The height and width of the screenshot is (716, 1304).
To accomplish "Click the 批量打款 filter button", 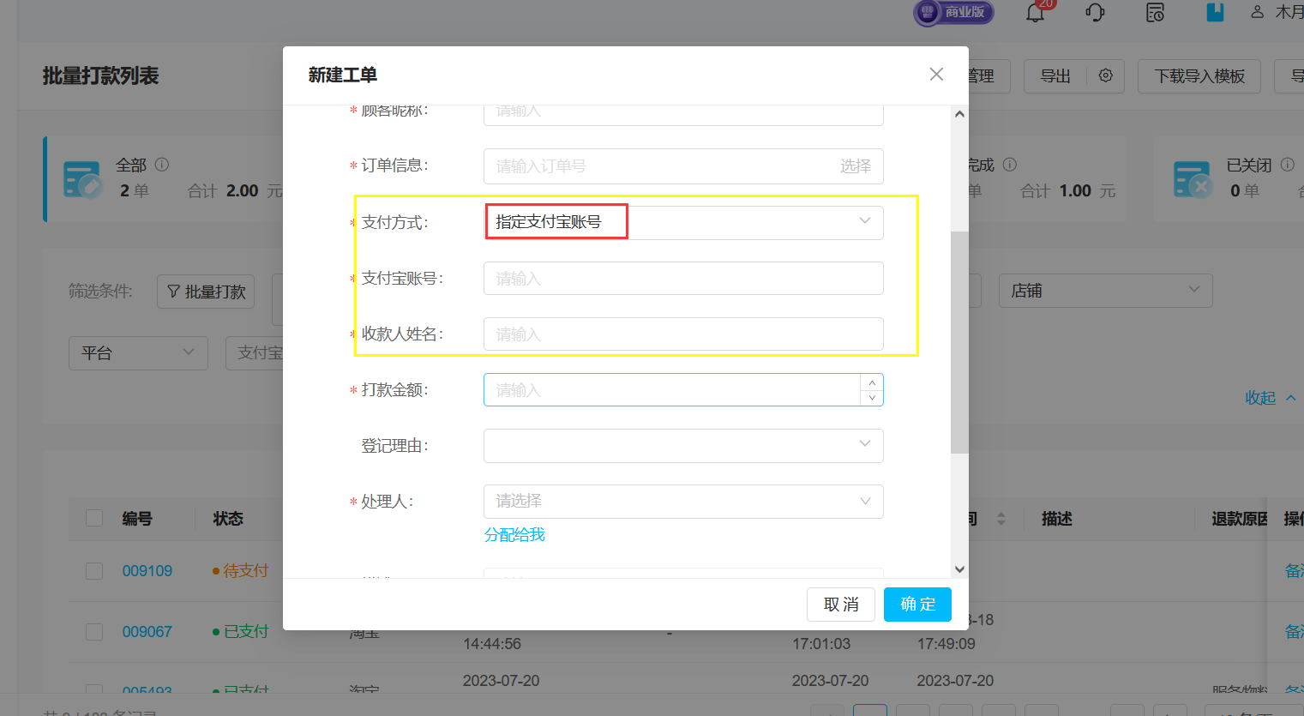I will pyautogui.click(x=206, y=292).
